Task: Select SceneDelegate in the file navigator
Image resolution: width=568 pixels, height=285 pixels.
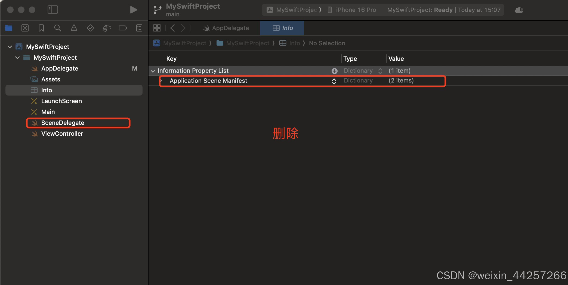Action: coord(63,123)
